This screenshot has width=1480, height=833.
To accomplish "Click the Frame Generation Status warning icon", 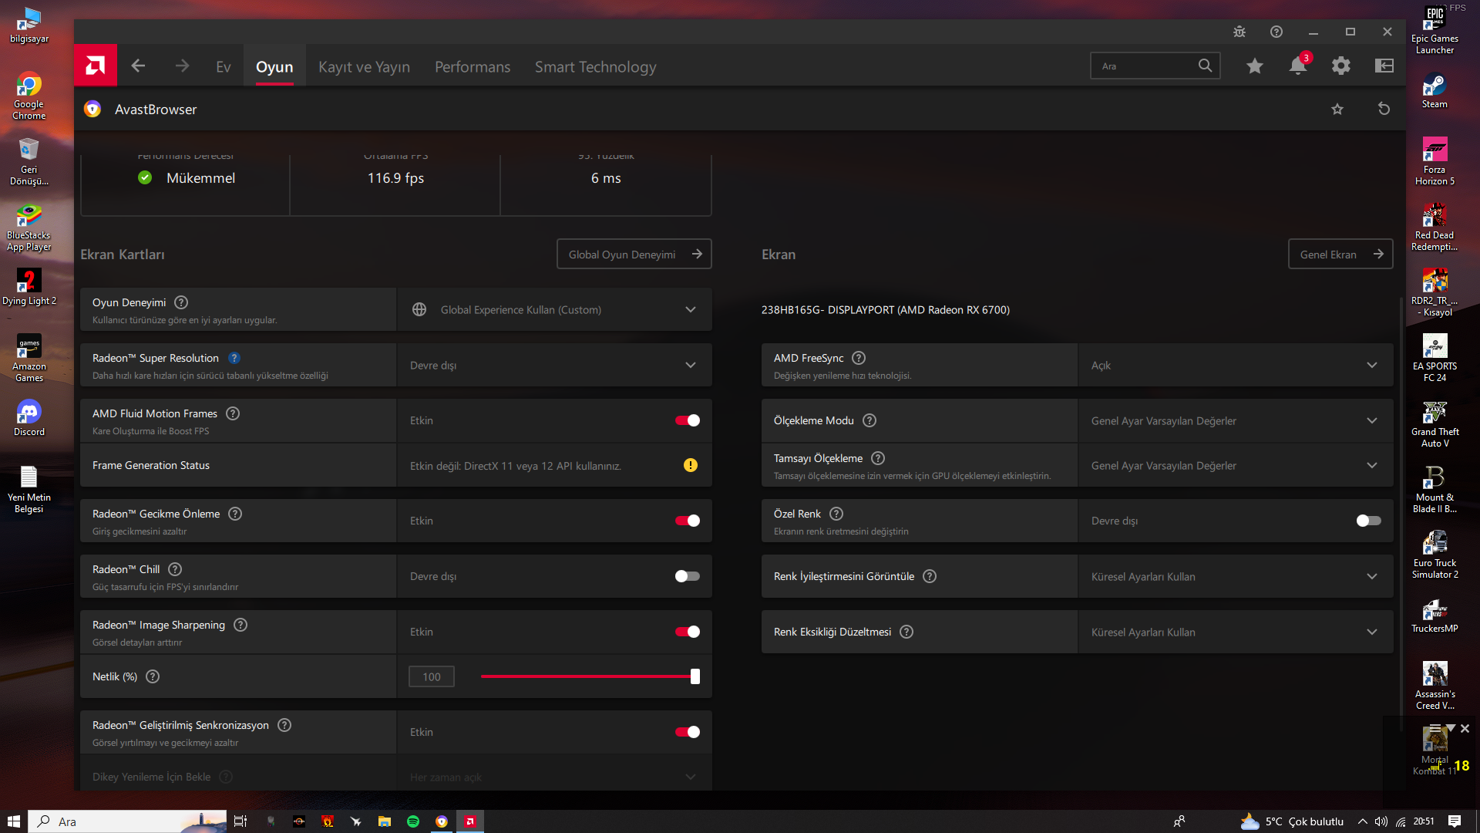I will pos(690,465).
